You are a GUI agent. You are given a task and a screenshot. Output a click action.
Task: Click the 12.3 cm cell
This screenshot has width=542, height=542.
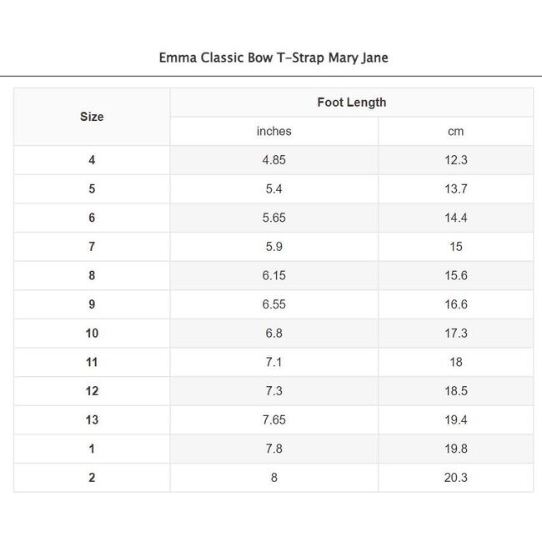pos(455,160)
